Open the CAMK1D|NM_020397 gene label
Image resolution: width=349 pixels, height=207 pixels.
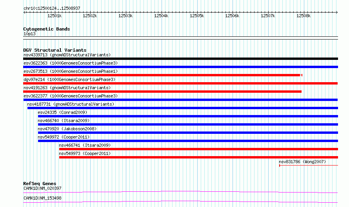pyautogui.click(x=42, y=188)
